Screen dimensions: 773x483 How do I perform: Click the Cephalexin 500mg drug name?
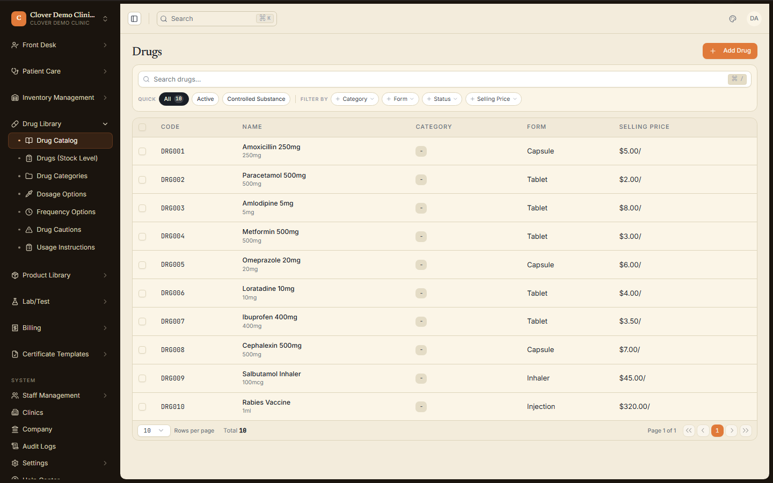pyautogui.click(x=272, y=346)
